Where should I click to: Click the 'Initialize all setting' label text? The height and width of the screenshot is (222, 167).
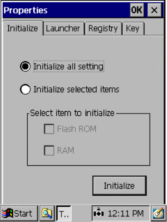(68, 66)
